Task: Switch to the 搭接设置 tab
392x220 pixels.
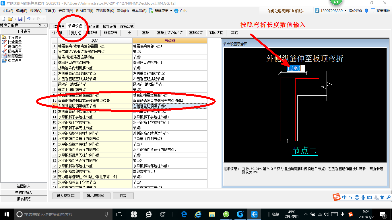Action: tap(109, 26)
